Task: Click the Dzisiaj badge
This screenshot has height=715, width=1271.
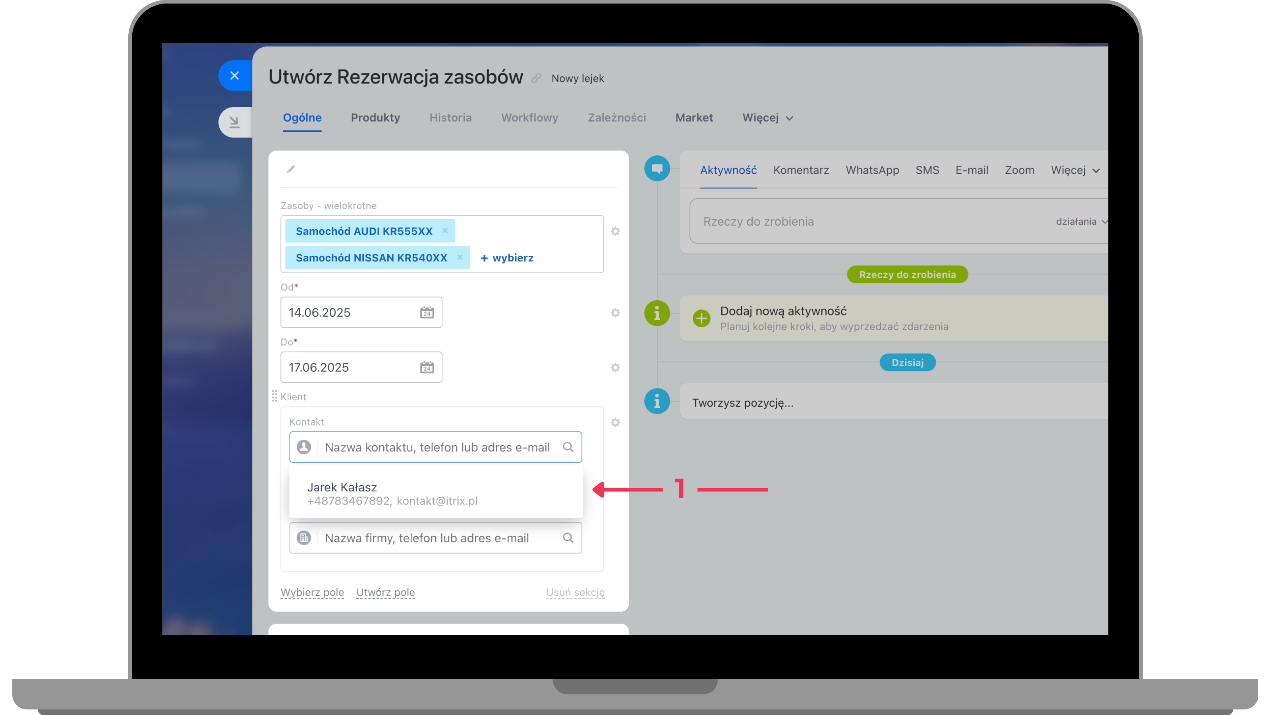Action: 907,362
